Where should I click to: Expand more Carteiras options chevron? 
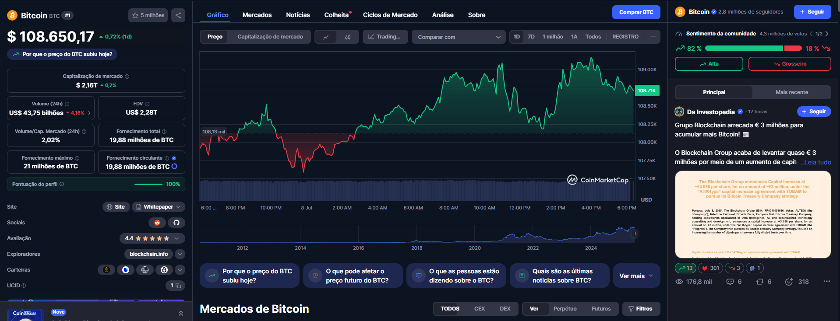[x=180, y=270]
